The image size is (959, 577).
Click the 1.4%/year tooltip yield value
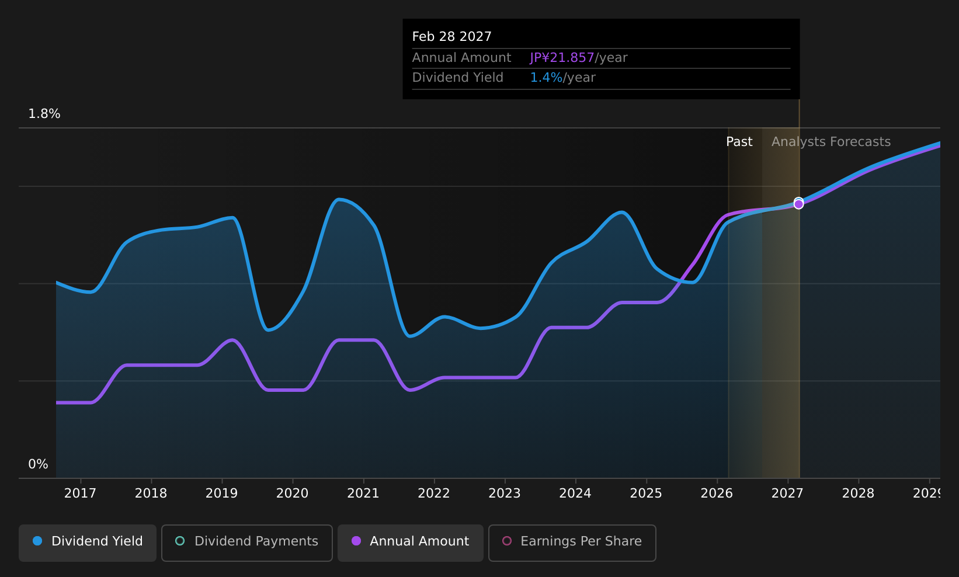coord(563,78)
